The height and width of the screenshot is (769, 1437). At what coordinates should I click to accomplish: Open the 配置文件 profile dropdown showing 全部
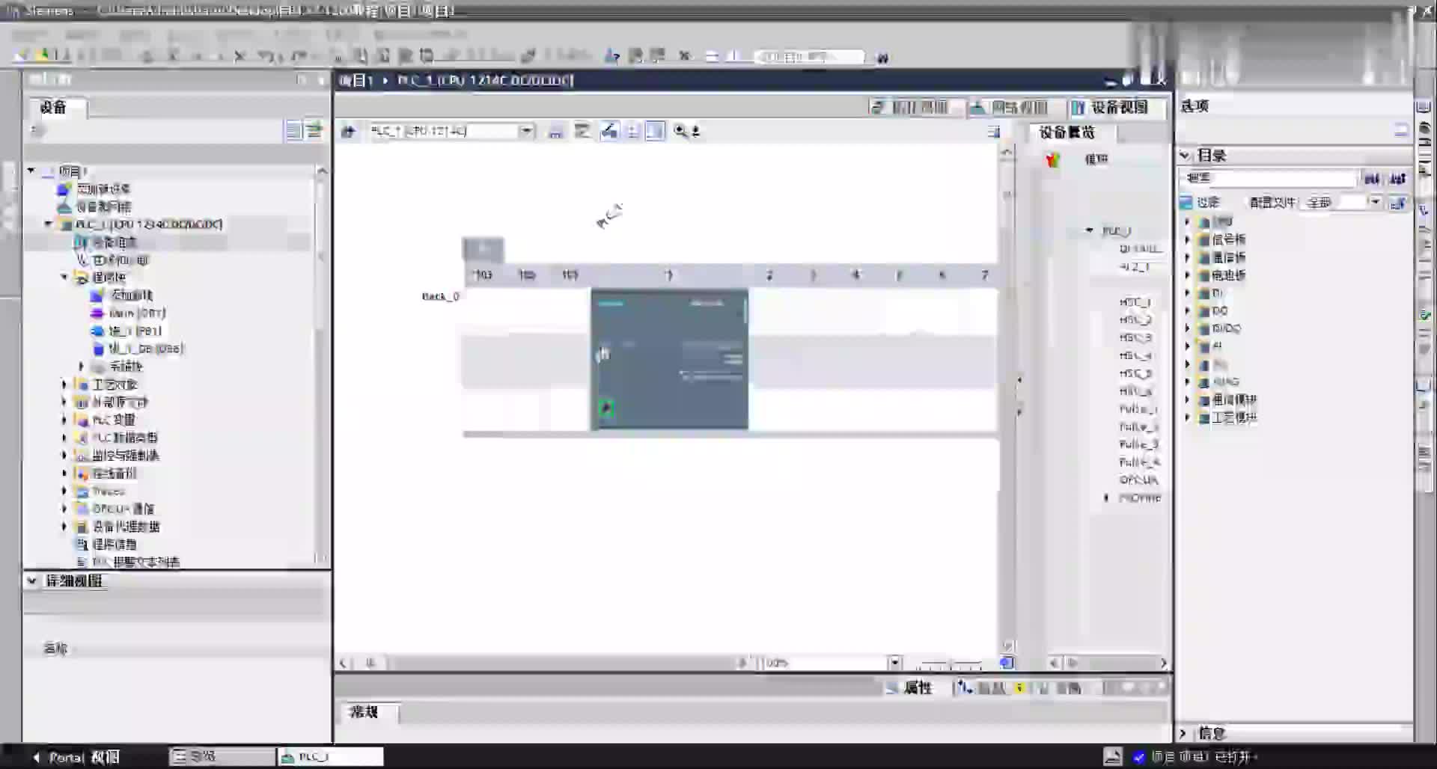(x=1374, y=203)
